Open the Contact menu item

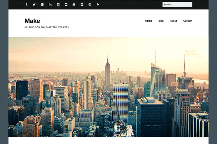click(x=188, y=21)
